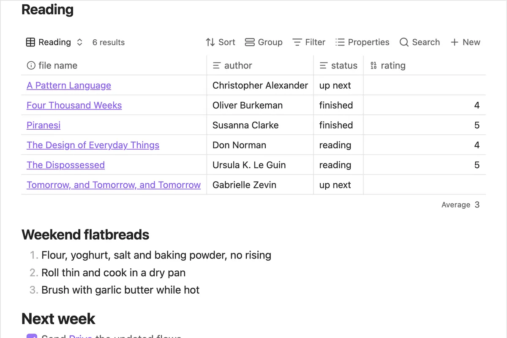The width and height of the screenshot is (507, 338).
Task: Activate Search in the Reading base
Action: 420,42
